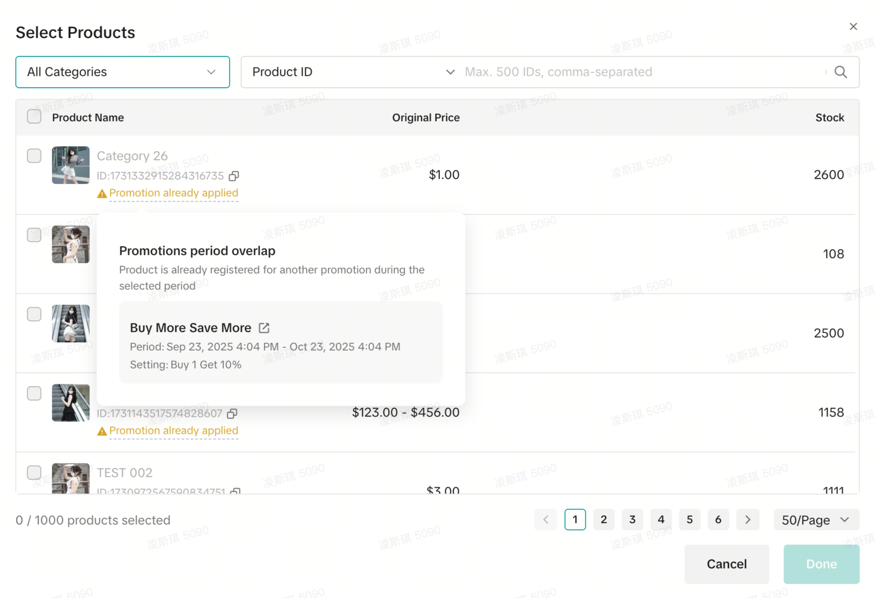Viewport: 877px width, 598px height.
Task: Go to the next page arrow
Action: click(x=748, y=519)
